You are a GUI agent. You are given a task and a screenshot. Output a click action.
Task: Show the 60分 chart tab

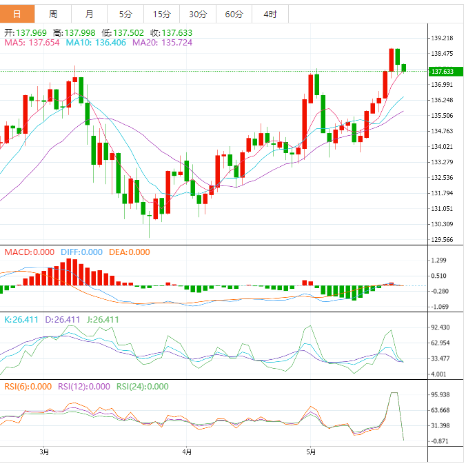(234, 14)
